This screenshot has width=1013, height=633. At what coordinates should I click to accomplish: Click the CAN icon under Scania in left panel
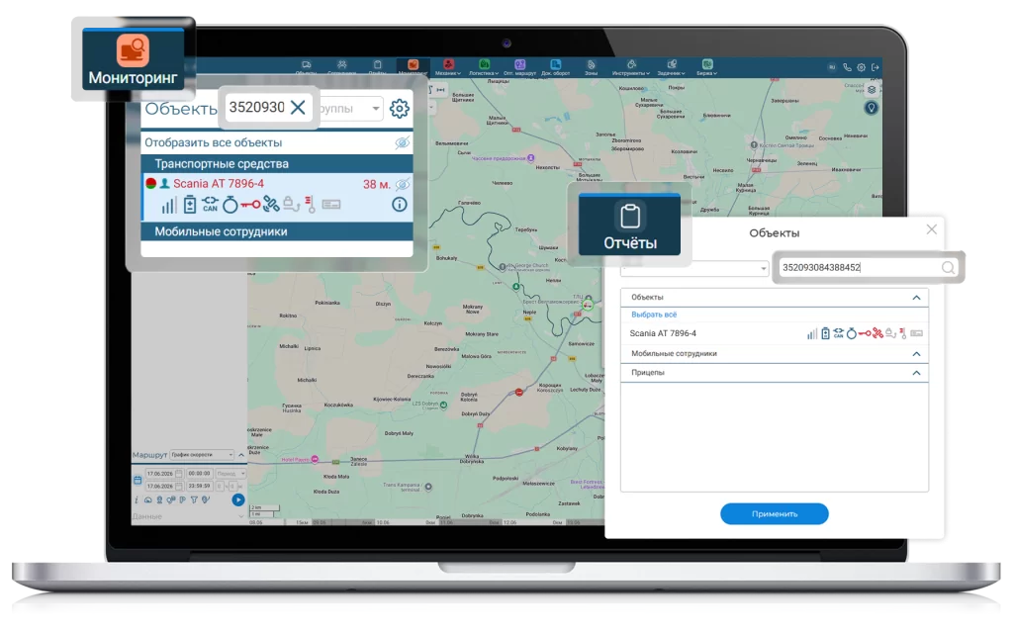click(x=210, y=205)
